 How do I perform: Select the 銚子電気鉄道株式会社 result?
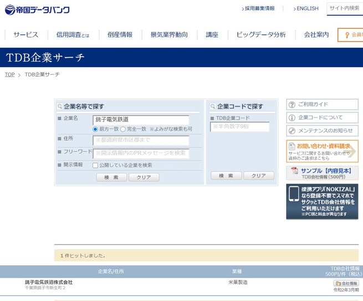49,282
